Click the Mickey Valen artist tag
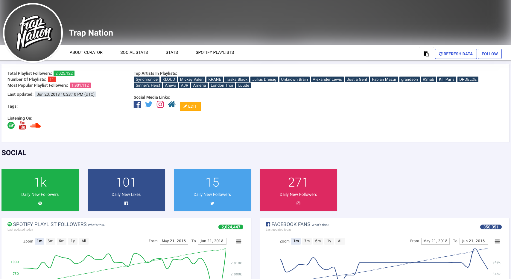511x279 pixels. [x=192, y=79]
